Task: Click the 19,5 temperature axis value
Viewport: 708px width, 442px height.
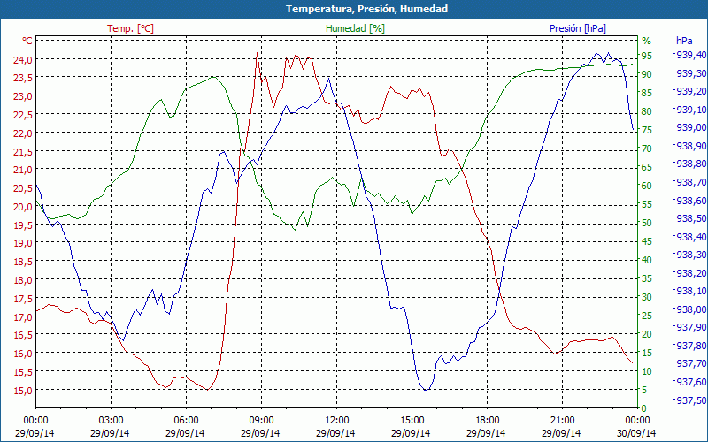Action: click(x=23, y=225)
